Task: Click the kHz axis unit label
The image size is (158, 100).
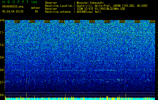Action: pos(2,20)
